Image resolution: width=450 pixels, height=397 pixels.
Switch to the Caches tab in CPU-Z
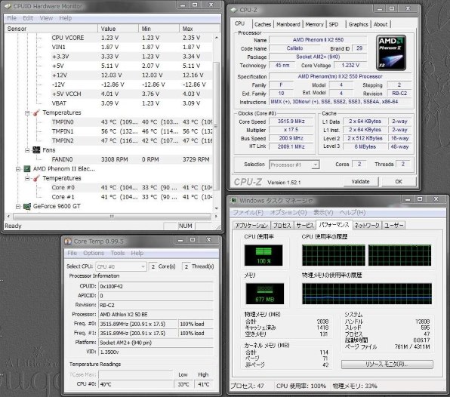pyautogui.click(x=263, y=24)
